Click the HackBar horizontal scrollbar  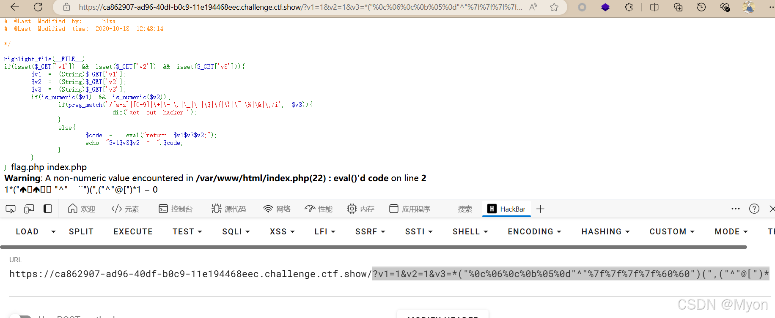click(373, 247)
